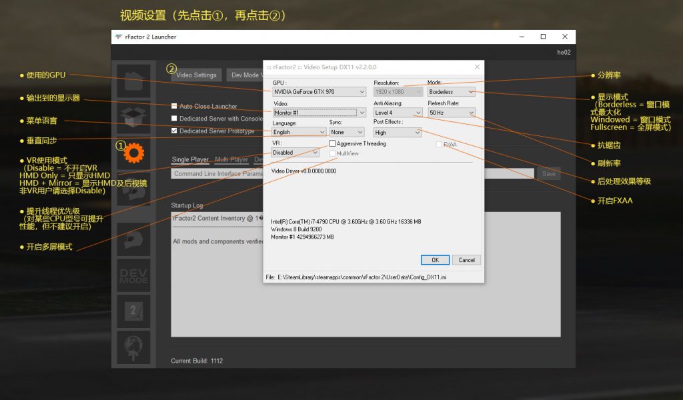Image resolution: width=683 pixels, height=400 pixels.
Task: Click the Video Driver v0.0.0000.0000 text
Action: click(x=303, y=171)
